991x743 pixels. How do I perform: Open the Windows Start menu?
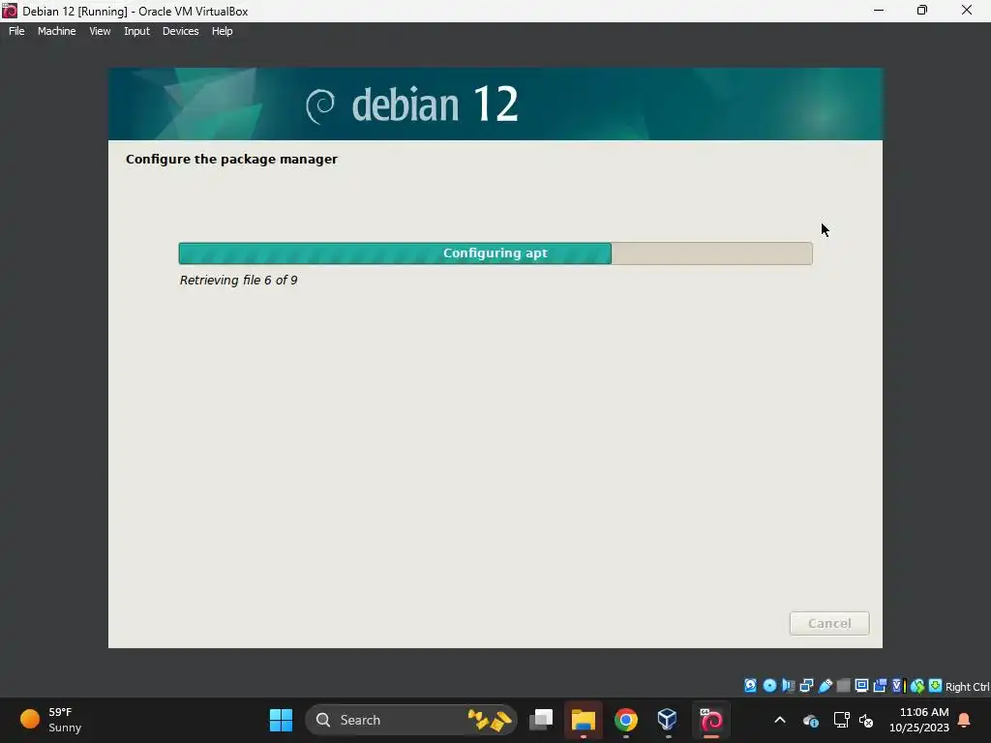pos(282,720)
